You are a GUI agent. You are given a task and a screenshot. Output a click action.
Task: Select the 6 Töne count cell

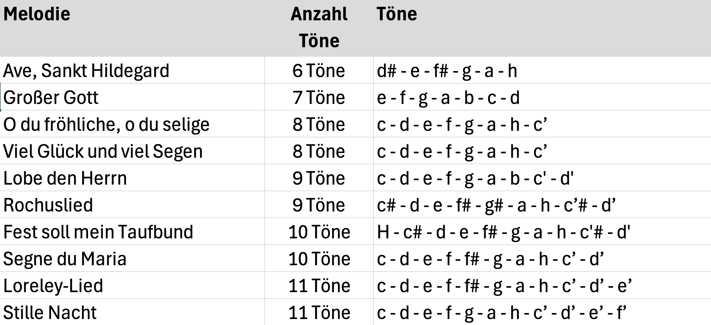click(x=319, y=70)
